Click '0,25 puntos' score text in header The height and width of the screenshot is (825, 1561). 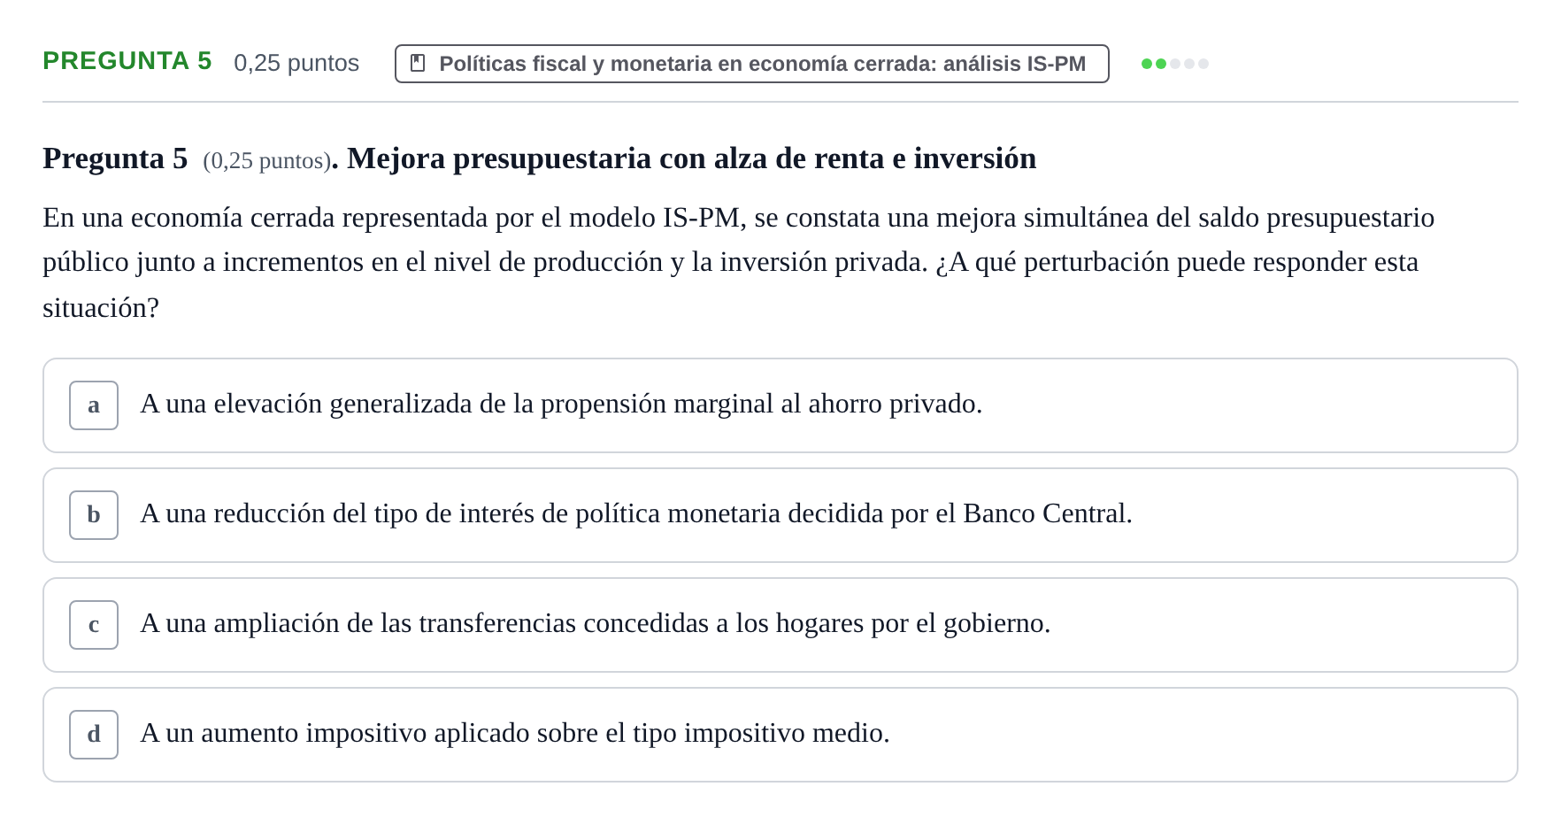[296, 63]
